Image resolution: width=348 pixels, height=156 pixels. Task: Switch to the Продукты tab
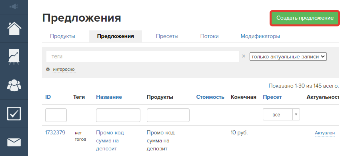[62, 36]
